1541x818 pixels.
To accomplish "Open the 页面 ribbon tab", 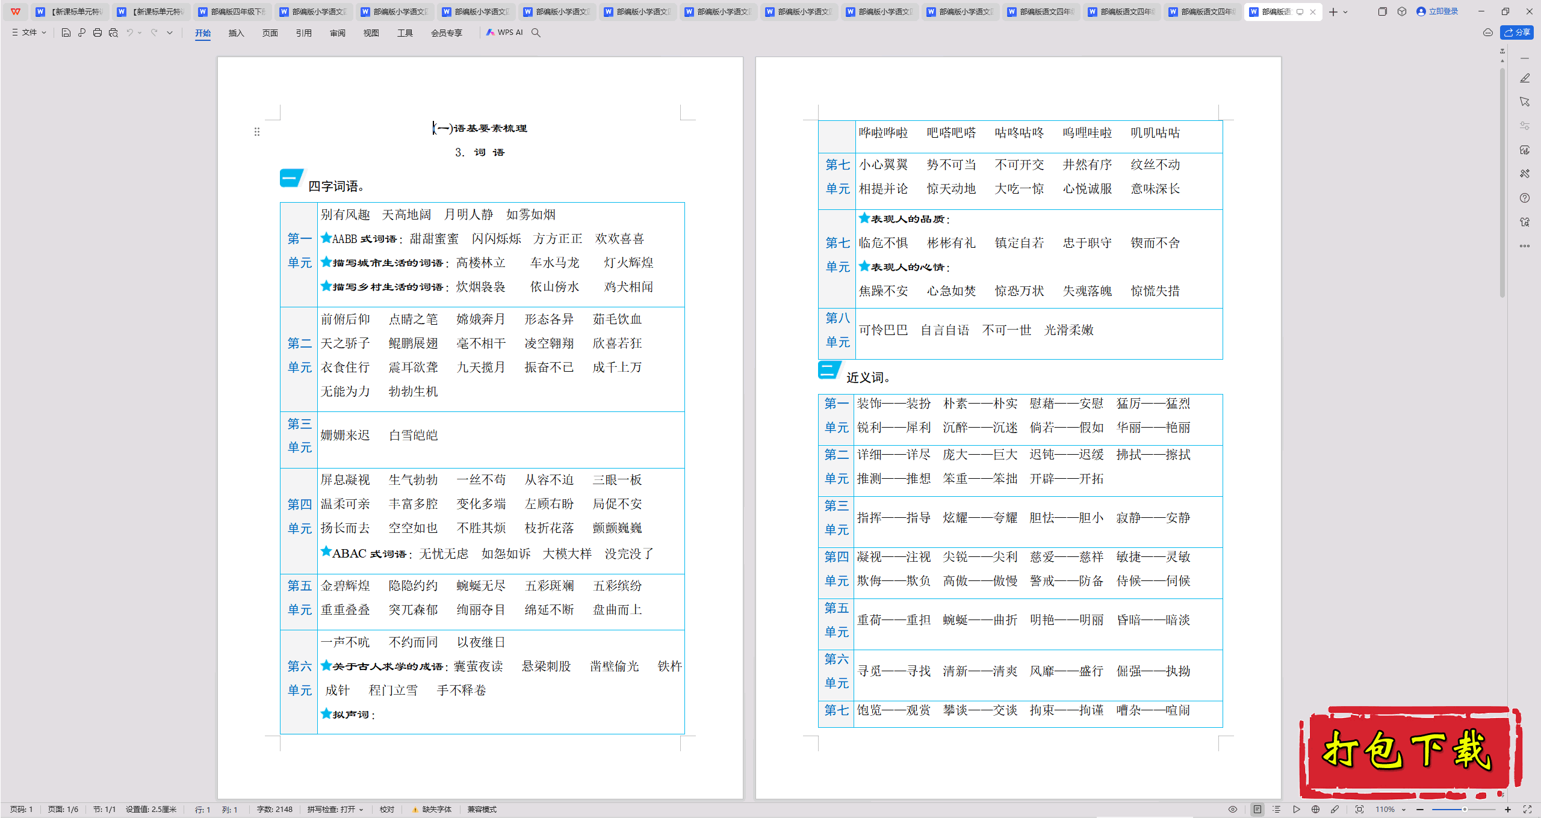I will (270, 33).
